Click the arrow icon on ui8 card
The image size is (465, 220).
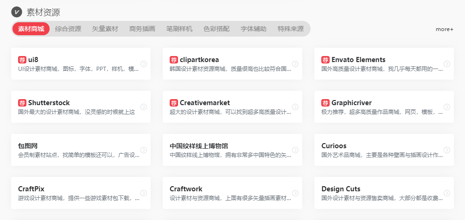coord(144,63)
